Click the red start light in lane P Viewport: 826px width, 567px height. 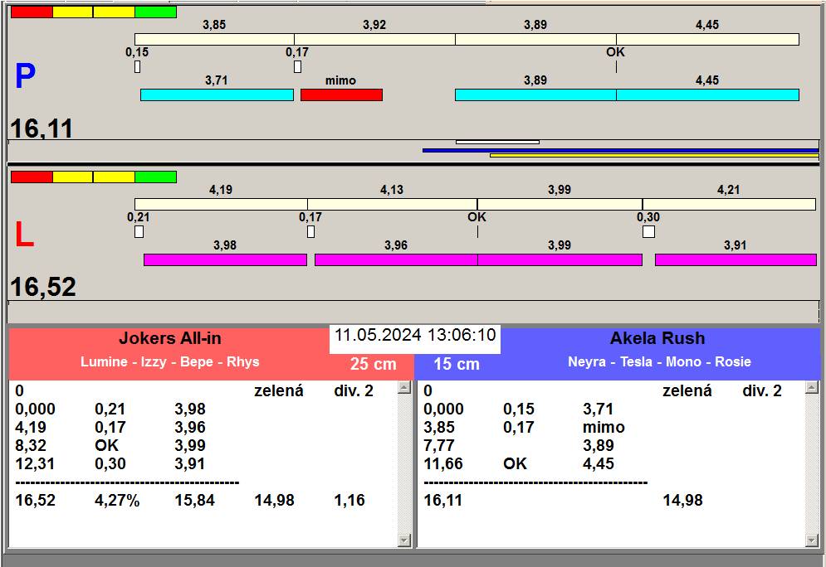[32, 12]
